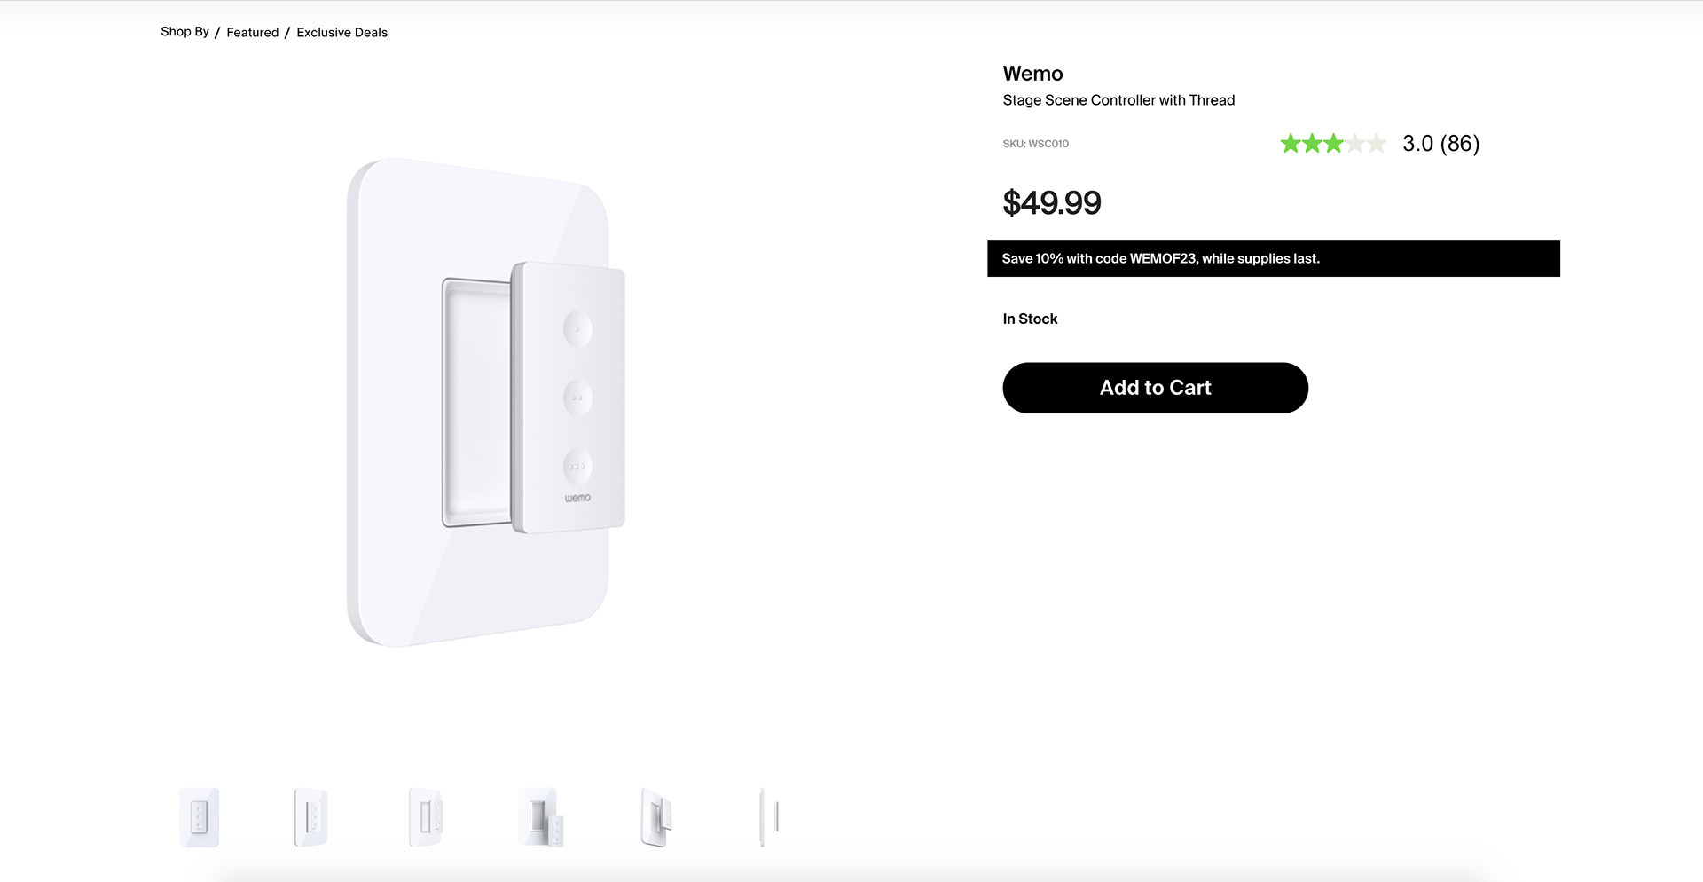Open the 3.0 (86) reviews count
The height and width of the screenshot is (882, 1703).
tap(1440, 144)
